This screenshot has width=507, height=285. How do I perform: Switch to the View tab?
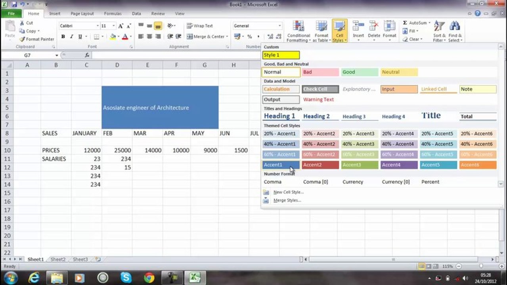[180, 13]
